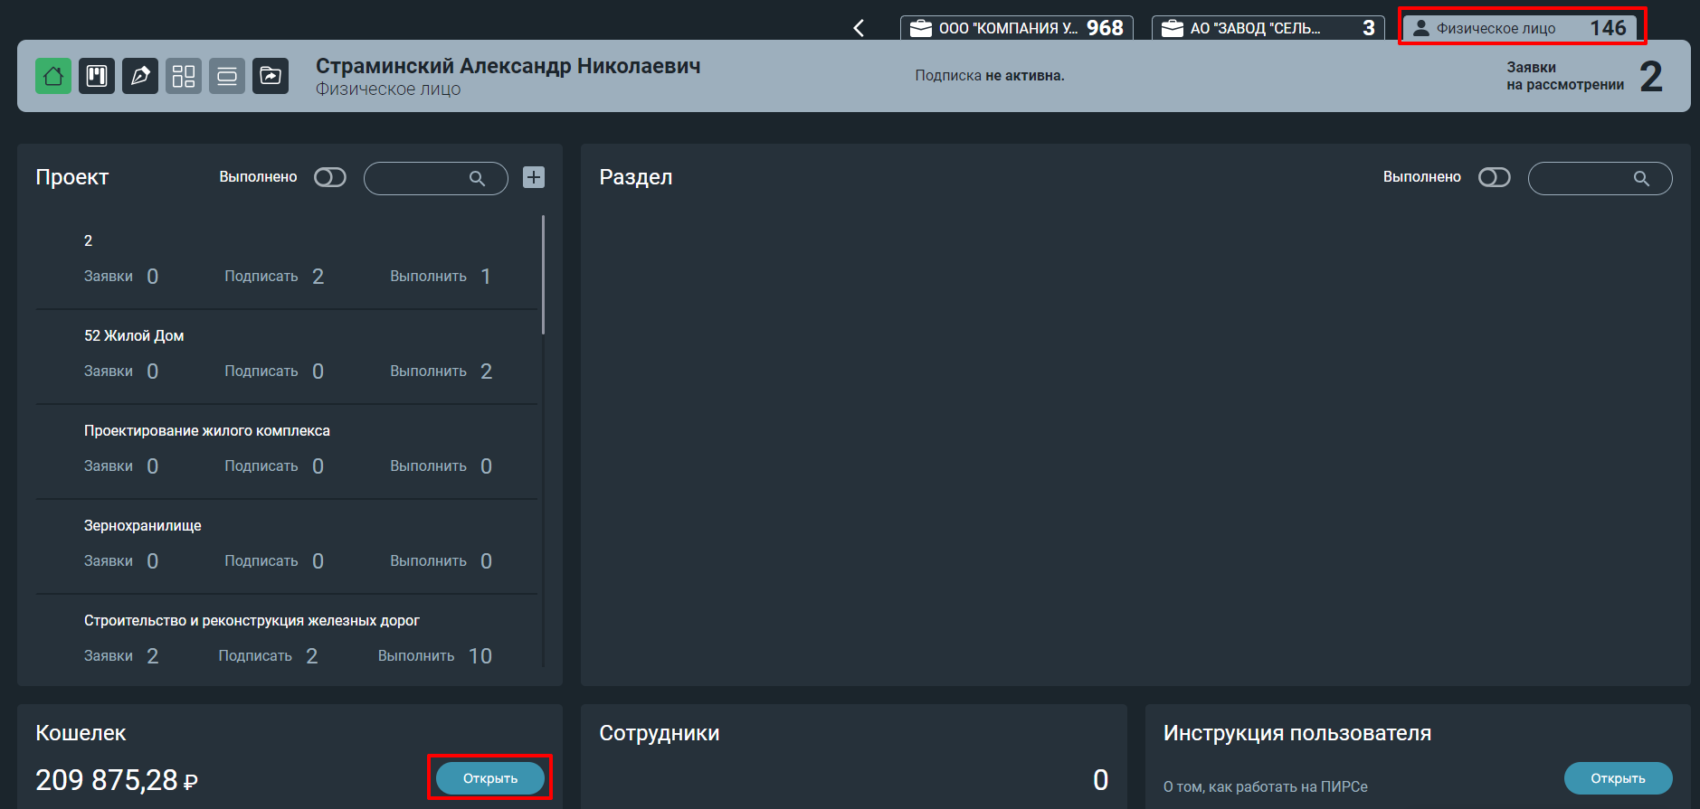Open the shared folder arrow icon
This screenshot has width=1700, height=809.
[x=271, y=76]
